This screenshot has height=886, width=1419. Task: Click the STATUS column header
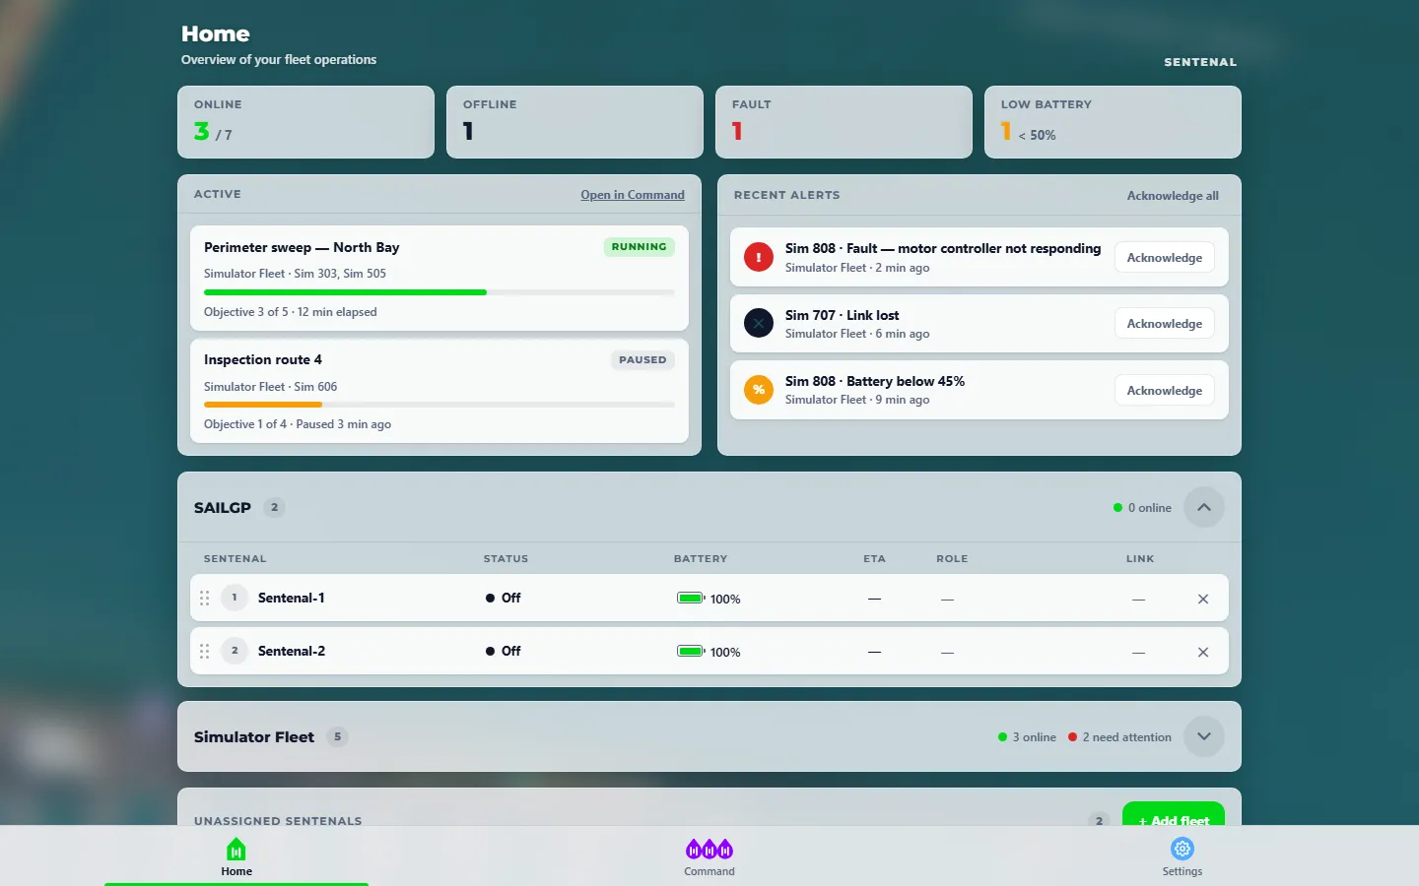[507, 559]
